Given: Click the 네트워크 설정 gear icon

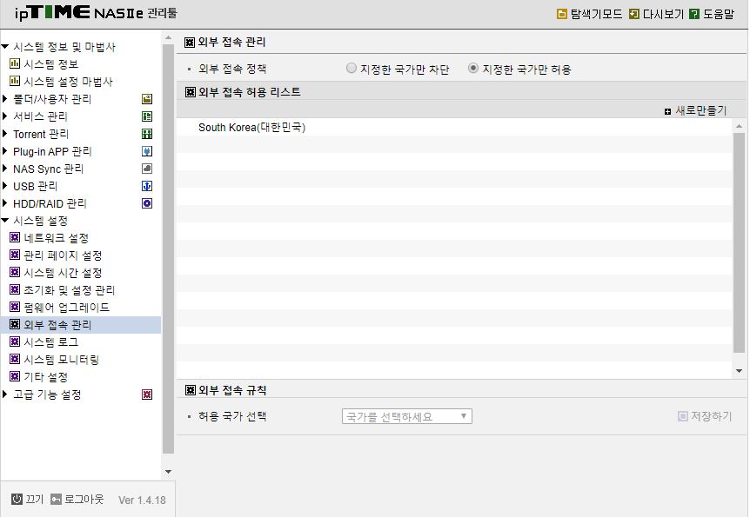Looking at the screenshot, I should (x=15, y=237).
